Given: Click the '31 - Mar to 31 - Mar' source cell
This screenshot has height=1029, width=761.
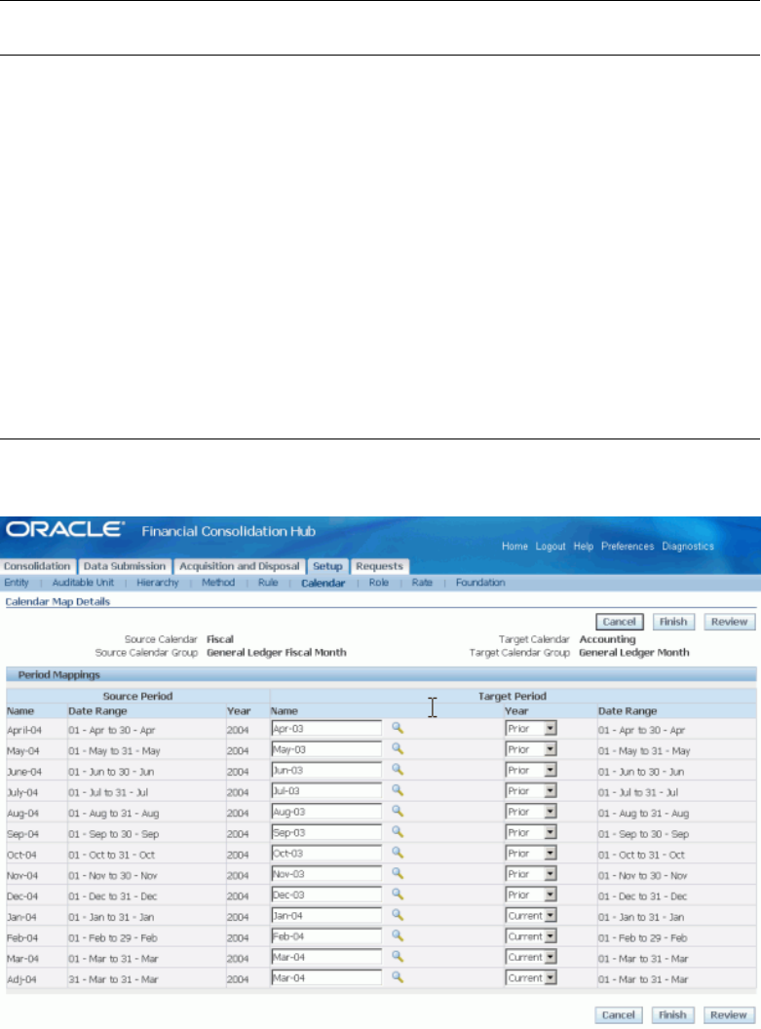Looking at the screenshot, I should click(113, 979).
